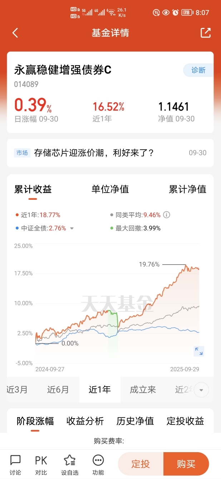Image resolution: width=221 pixels, height=479 pixels.
Task: Open the 讨论 discussion icon
Action: coord(15,465)
